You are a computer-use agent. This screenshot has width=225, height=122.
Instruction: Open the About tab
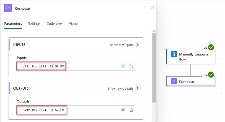(x=74, y=24)
